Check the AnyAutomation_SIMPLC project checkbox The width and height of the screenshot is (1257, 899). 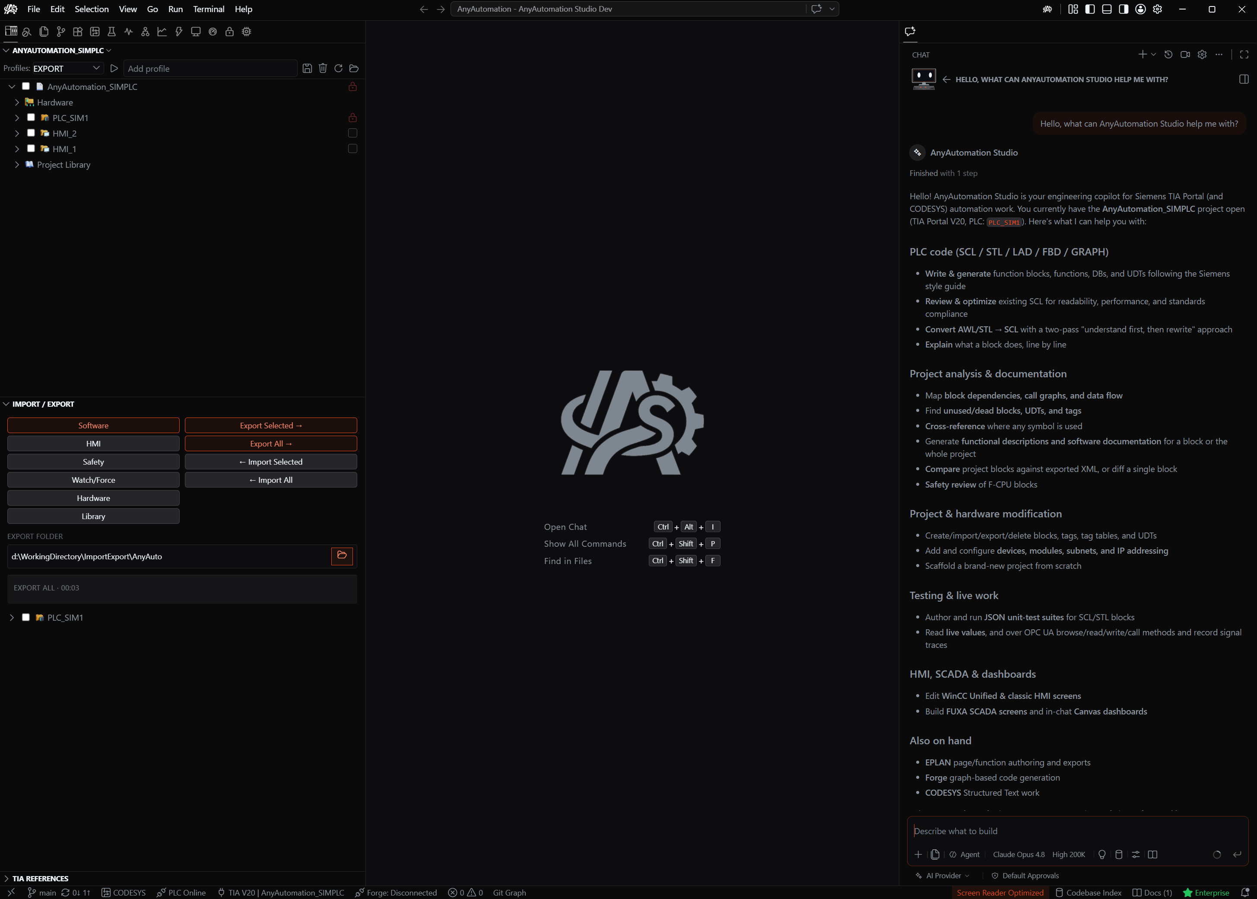(25, 86)
